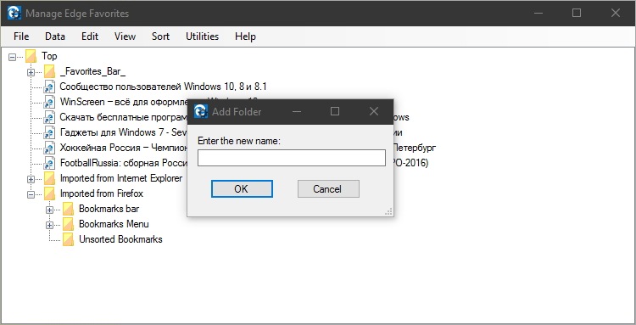Select the Bookmarks Menu label
636x325 pixels.
pos(114,224)
